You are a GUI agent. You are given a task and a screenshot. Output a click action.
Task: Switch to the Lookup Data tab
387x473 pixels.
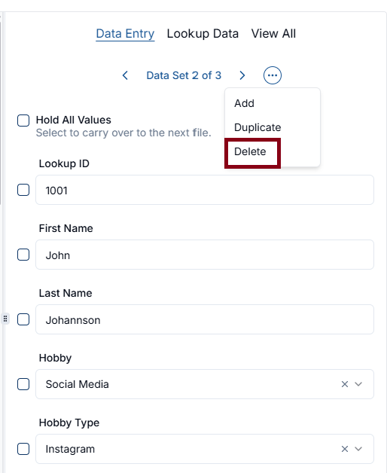[203, 33]
